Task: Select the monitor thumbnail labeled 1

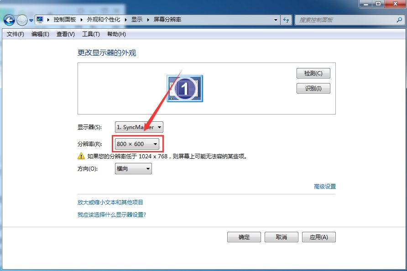Action: pyautogui.click(x=185, y=88)
